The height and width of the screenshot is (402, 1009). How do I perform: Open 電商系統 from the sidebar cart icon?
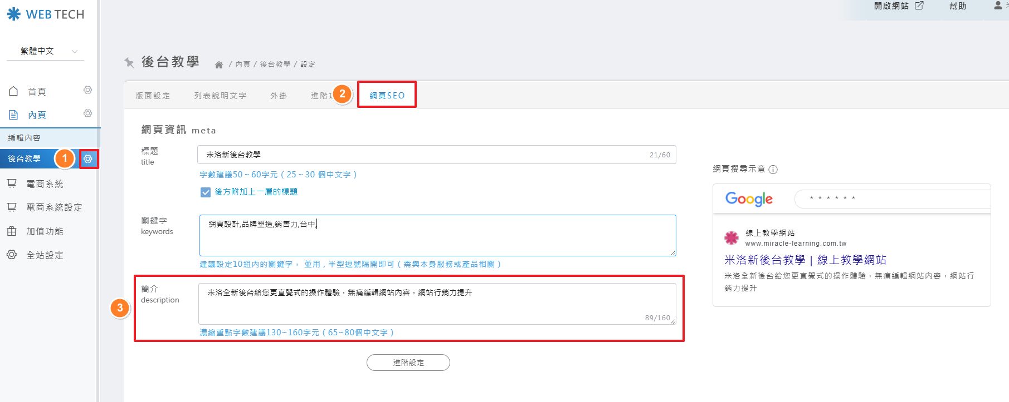pos(12,183)
